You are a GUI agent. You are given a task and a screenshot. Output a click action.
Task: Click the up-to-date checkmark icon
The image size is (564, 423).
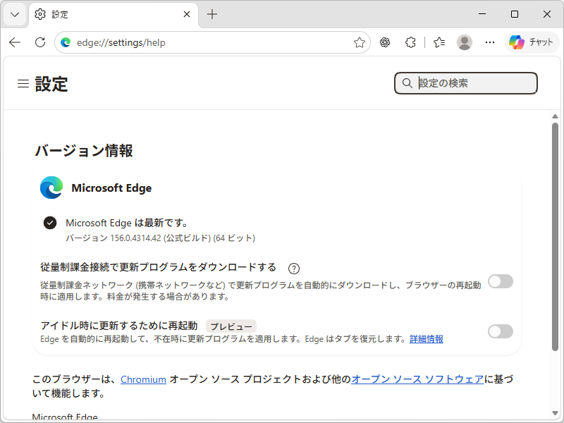(x=50, y=223)
